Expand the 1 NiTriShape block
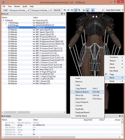This screenshot has width=125, height=140. [x=6, y=23]
